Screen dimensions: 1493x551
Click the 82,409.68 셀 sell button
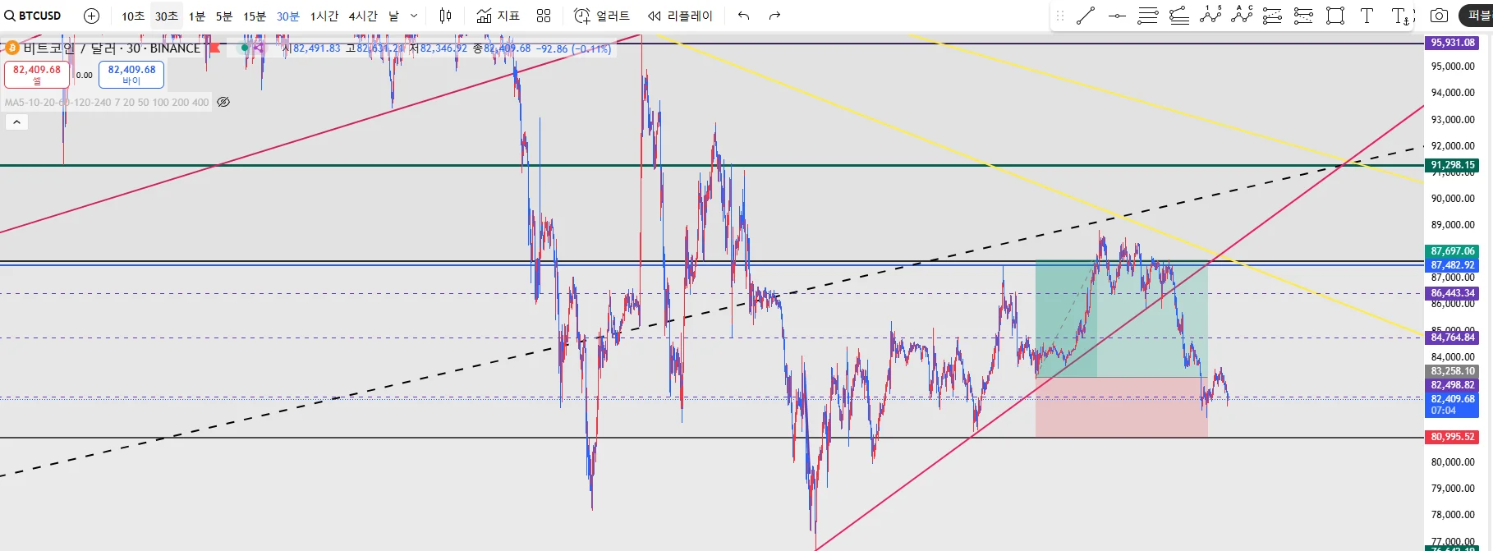[x=37, y=75]
